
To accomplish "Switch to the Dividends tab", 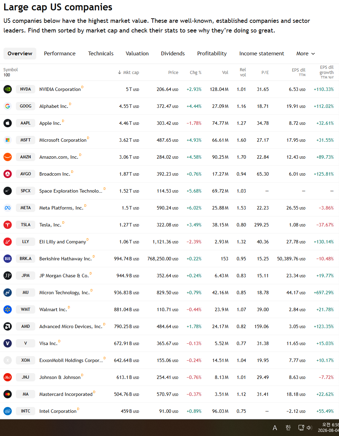I will point(173,54).
